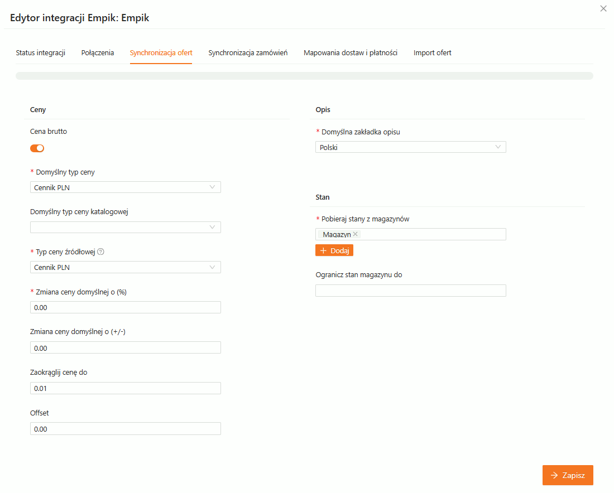Focus the Zaokrąglij cenę do input
This screenshot has width=614, height=493.
[125, 388]
